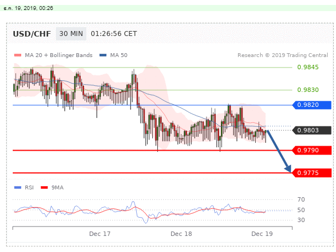Click the RSI 50 level label
The height and width of the screenshot is (252, 336).
pyautogui.click(x=301, y=210)
